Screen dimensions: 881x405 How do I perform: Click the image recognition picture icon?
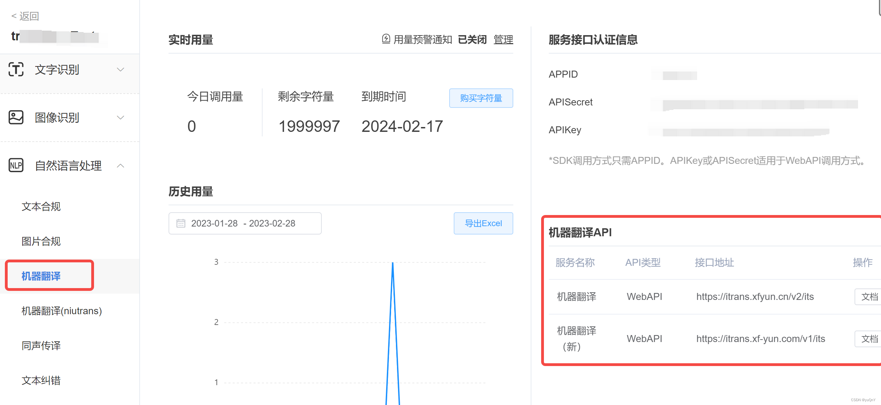coord(16,118)
